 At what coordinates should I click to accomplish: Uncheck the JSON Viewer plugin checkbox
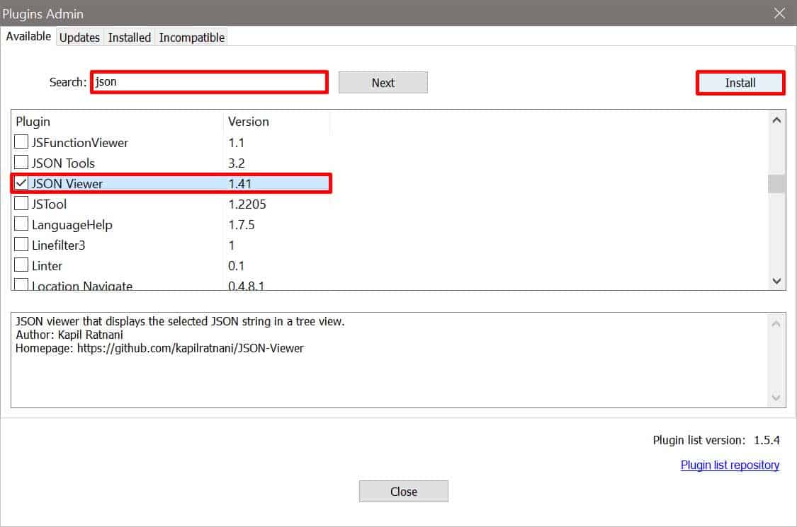point(21,183)
